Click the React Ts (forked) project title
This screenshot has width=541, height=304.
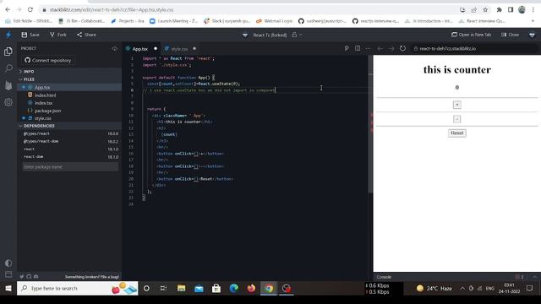(270, 35)
